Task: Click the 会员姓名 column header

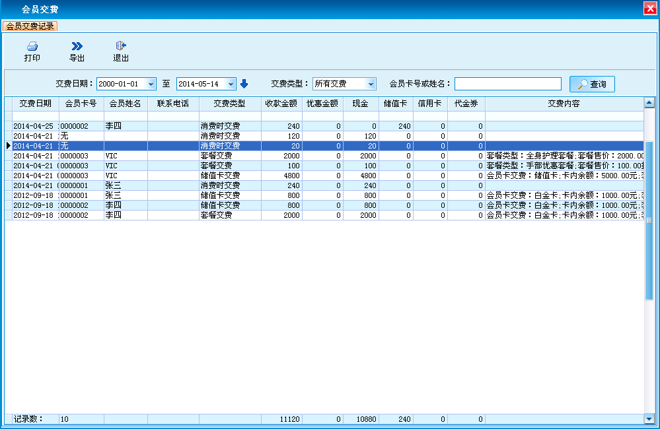Action: click(x=126, y=104)
